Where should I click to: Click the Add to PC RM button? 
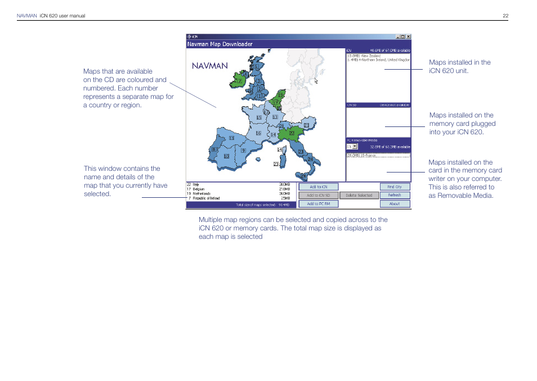319,204
